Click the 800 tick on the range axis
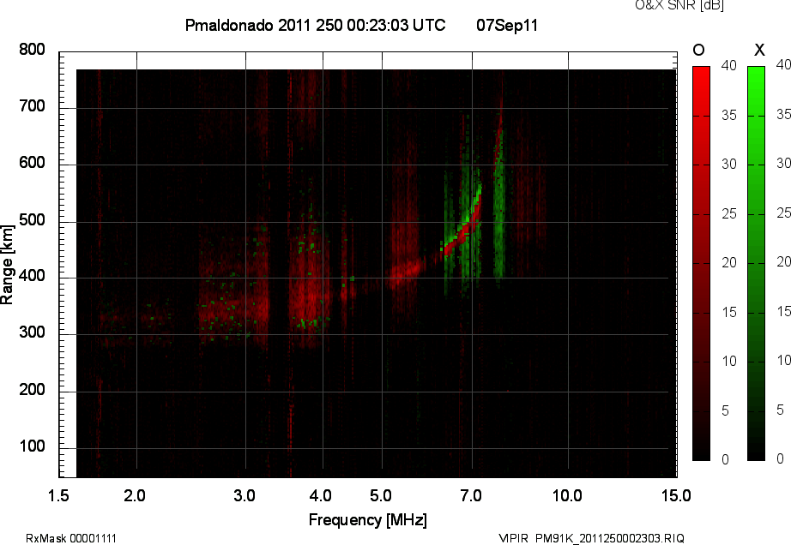This screenshot has width=791, height=545. point(32,50)
